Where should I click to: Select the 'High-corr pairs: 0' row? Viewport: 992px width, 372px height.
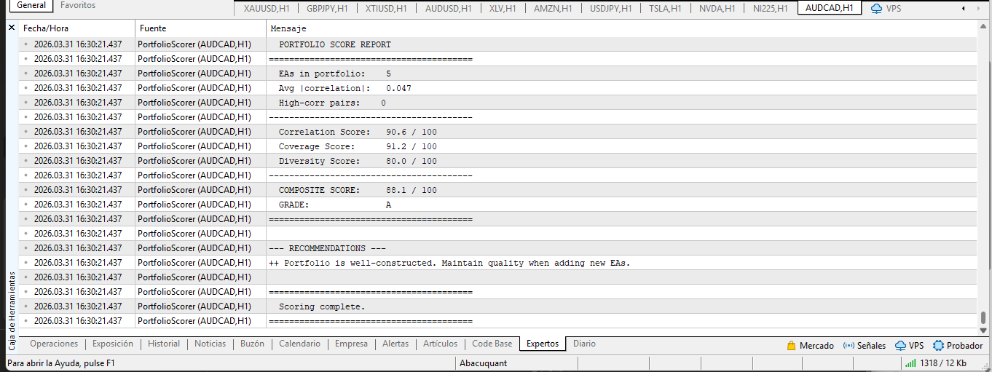click(497, 103)
